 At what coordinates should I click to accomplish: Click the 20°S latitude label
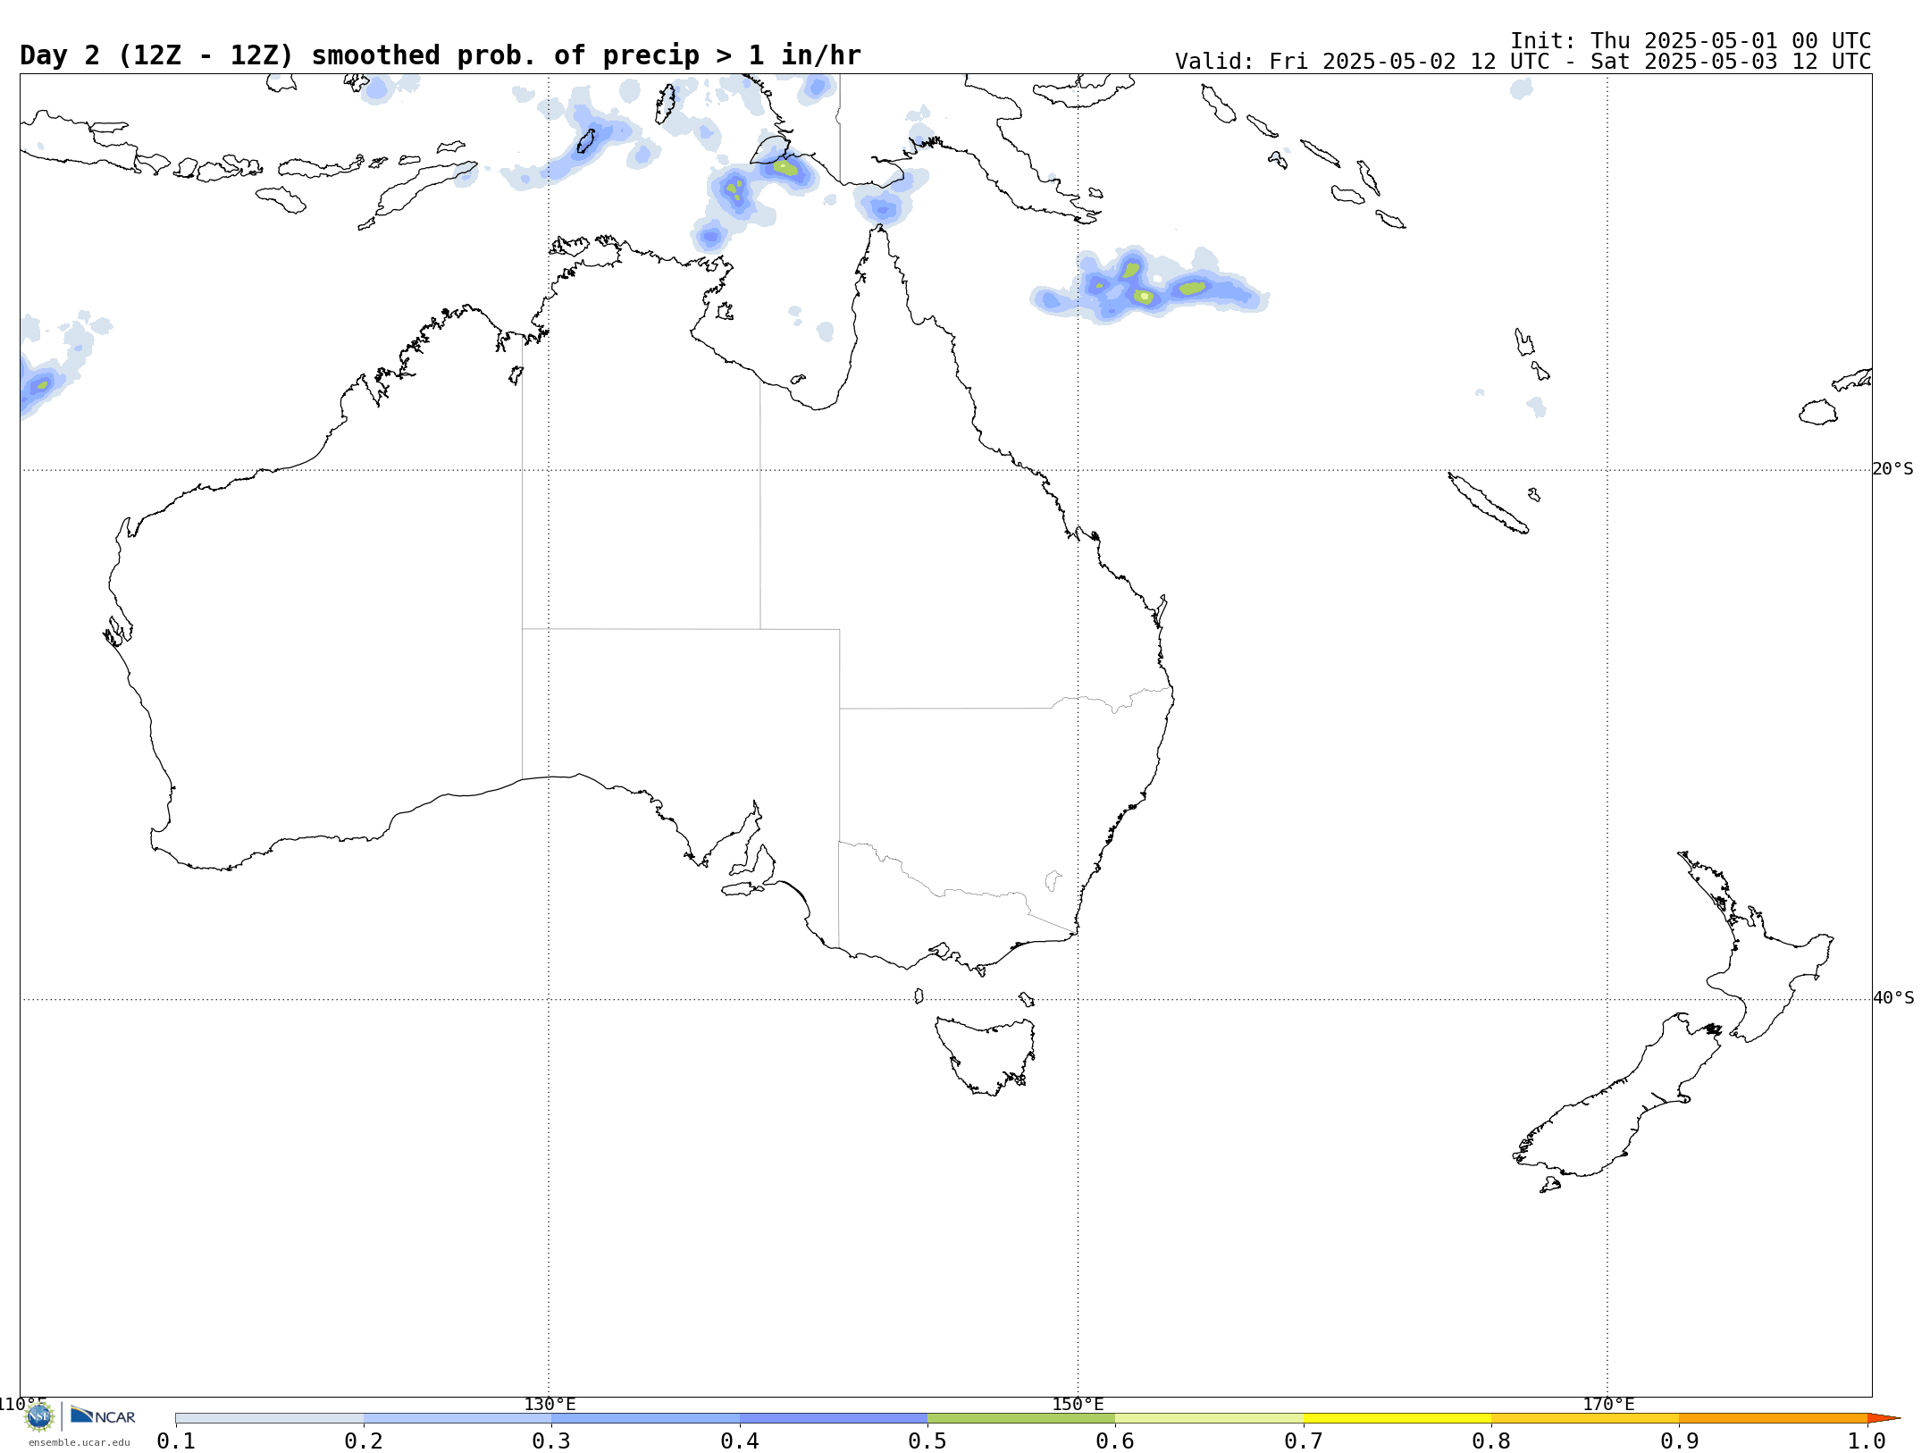point(1892,469)
